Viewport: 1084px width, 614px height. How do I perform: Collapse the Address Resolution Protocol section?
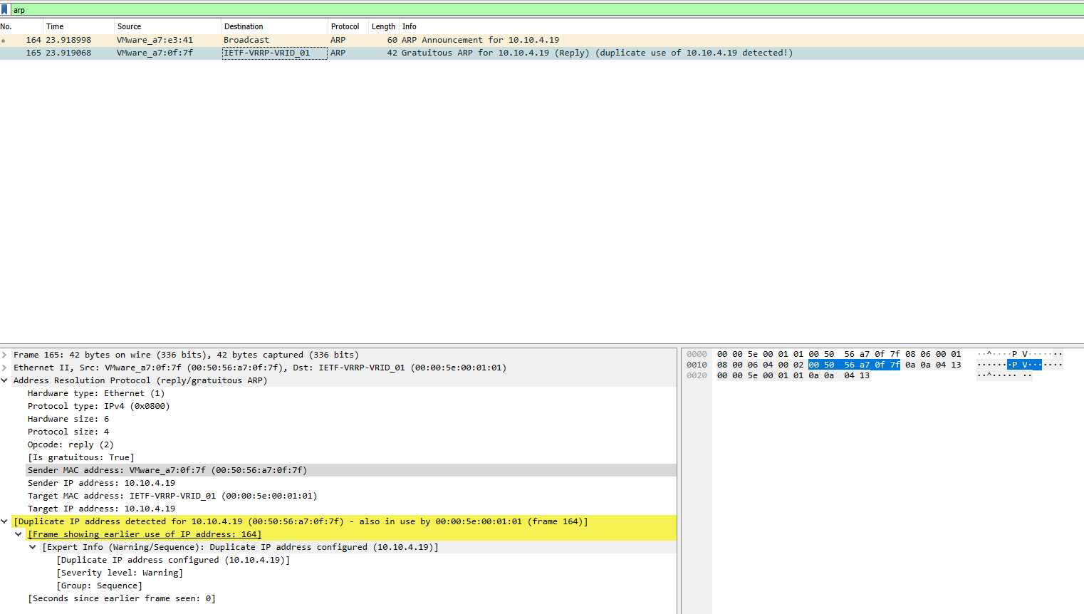point(5,380)
